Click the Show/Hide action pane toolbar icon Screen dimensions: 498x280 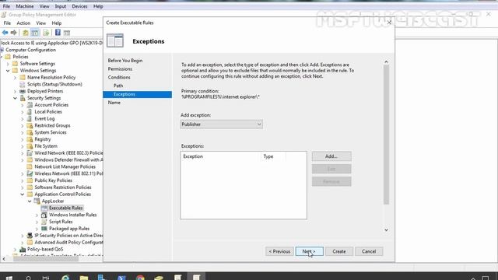point(67,33)
